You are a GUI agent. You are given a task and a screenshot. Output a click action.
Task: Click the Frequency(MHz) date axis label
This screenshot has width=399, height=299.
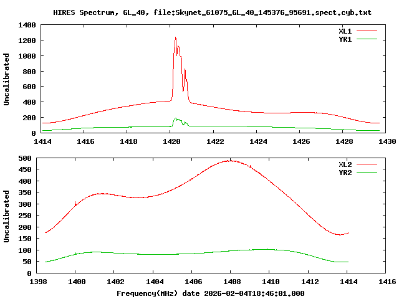click(211, 293)
